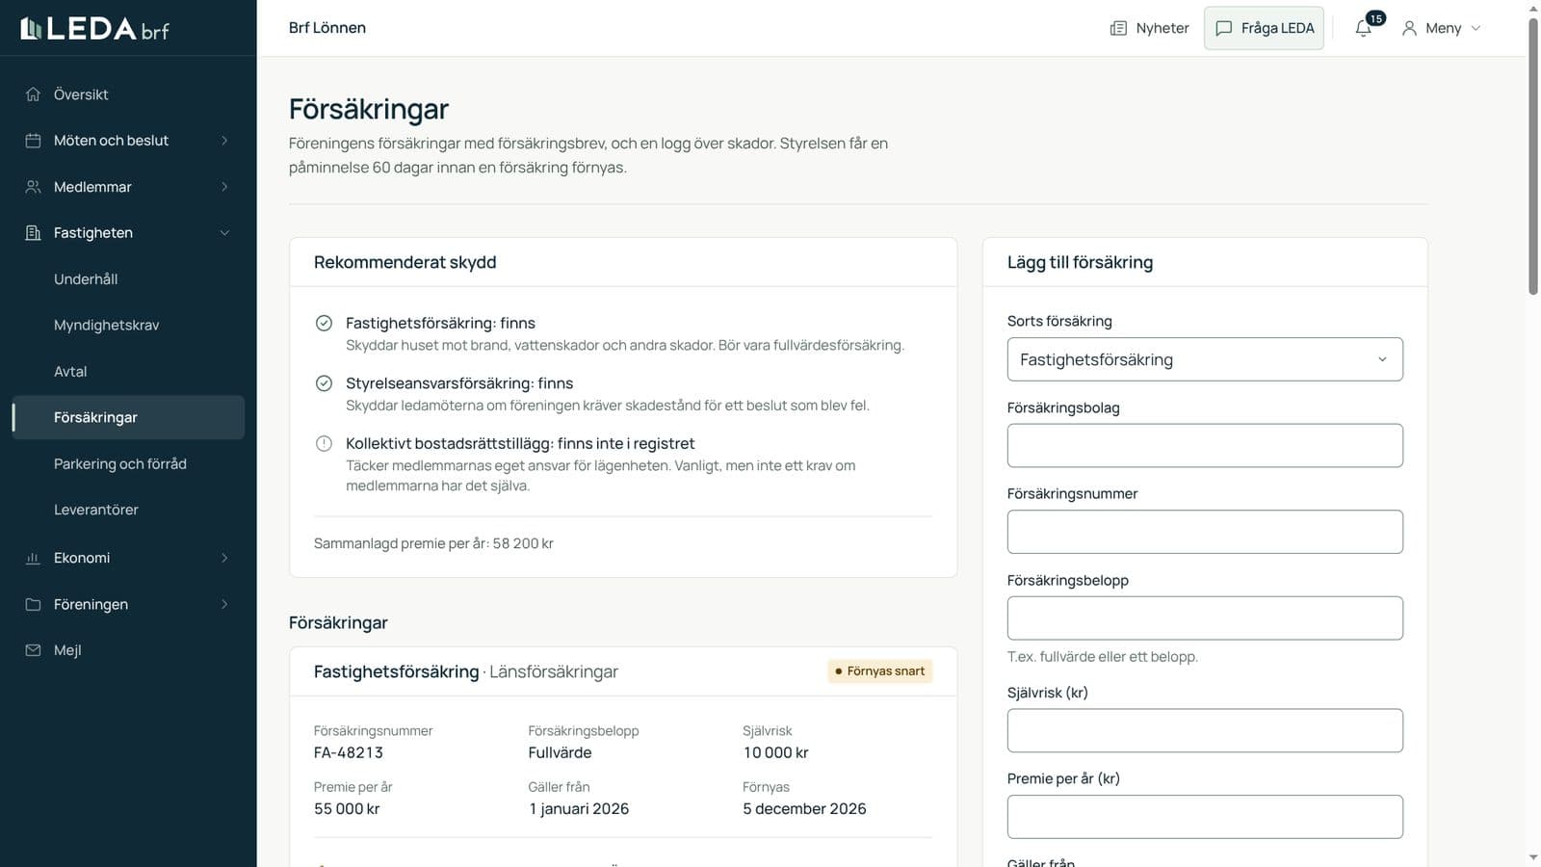The height and width of the screenshot is (867, 1541).
Task: Expand the Ekonomi submenu chevron
Action: click(x=224, y=558)
